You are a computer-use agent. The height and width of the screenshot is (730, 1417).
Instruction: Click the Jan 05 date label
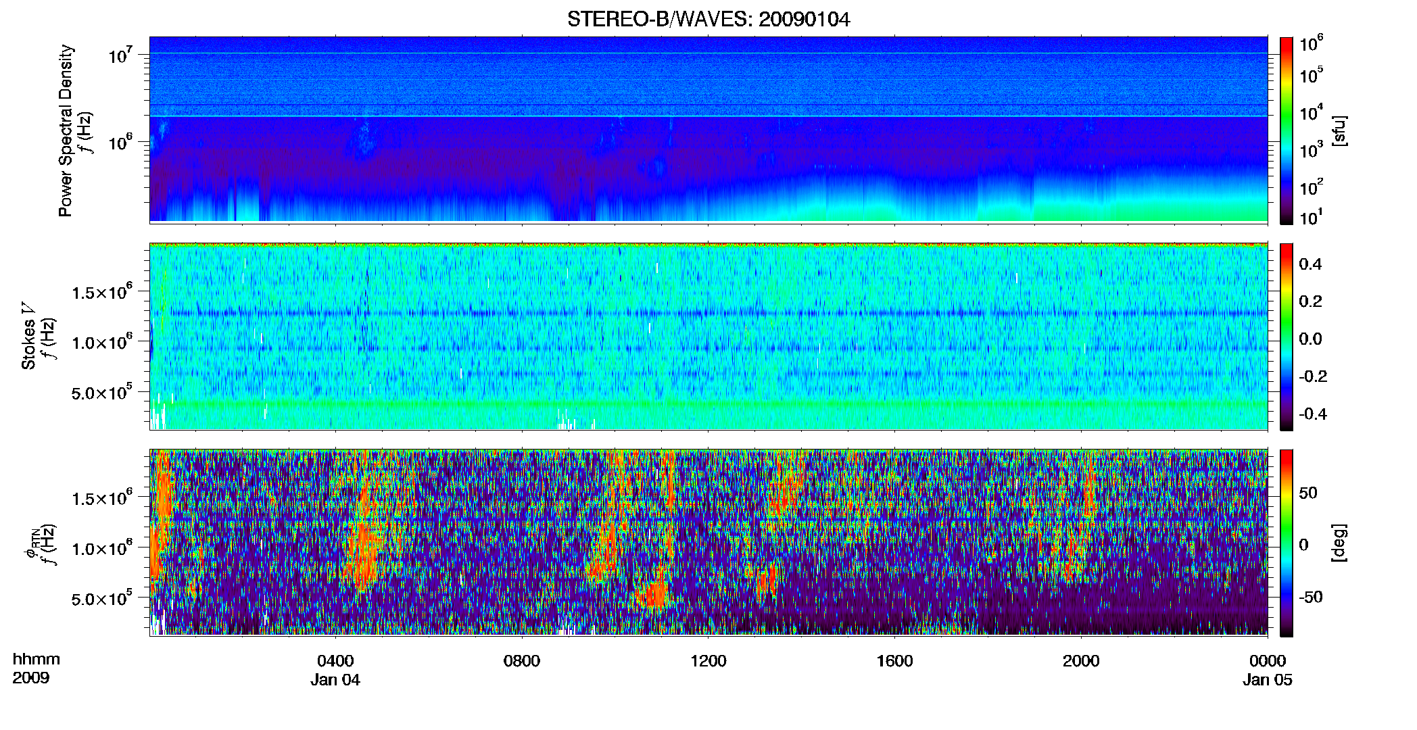point(1268,680)
